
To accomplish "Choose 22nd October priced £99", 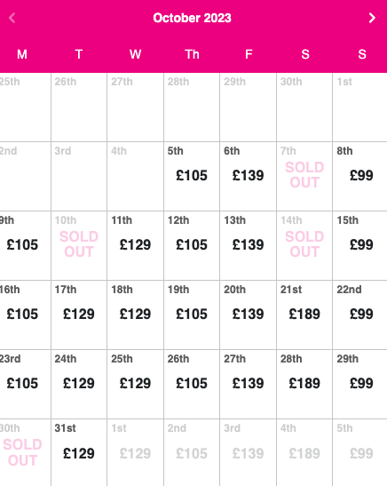I will [x=360, y=315].
